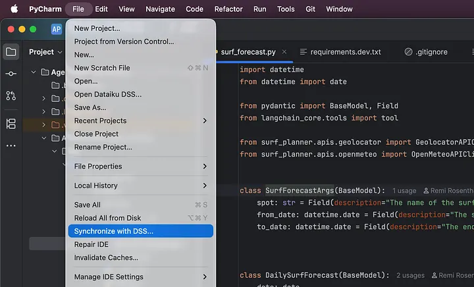
Task: Open the Window menu
Action: pyautogui.click(x=339, y=9)
